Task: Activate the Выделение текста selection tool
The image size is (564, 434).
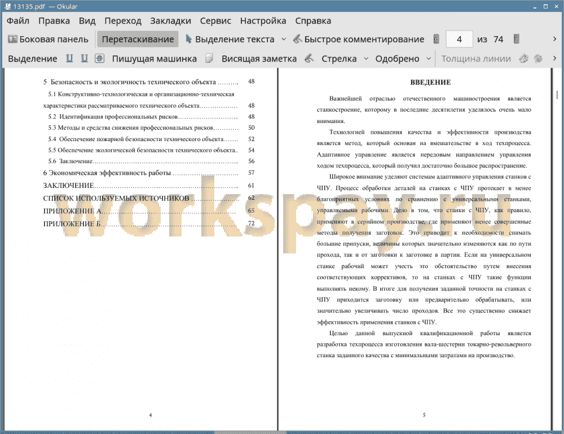Action: [x=230, y=40]
